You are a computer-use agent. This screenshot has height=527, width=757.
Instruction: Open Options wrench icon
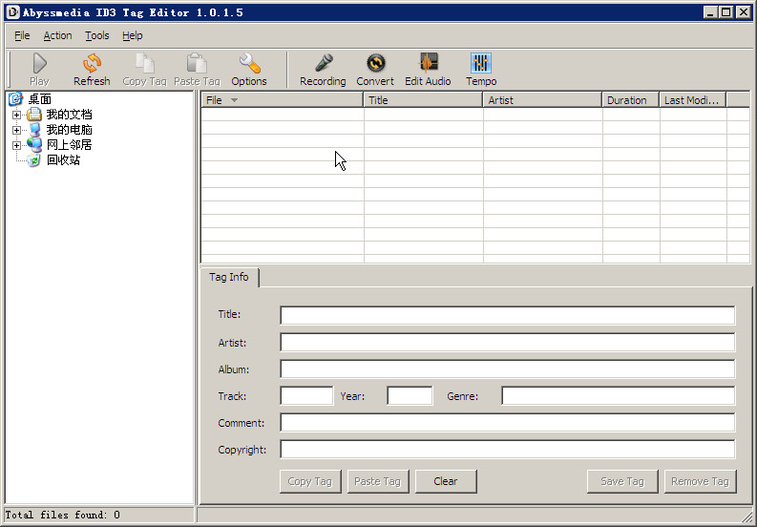249,63
